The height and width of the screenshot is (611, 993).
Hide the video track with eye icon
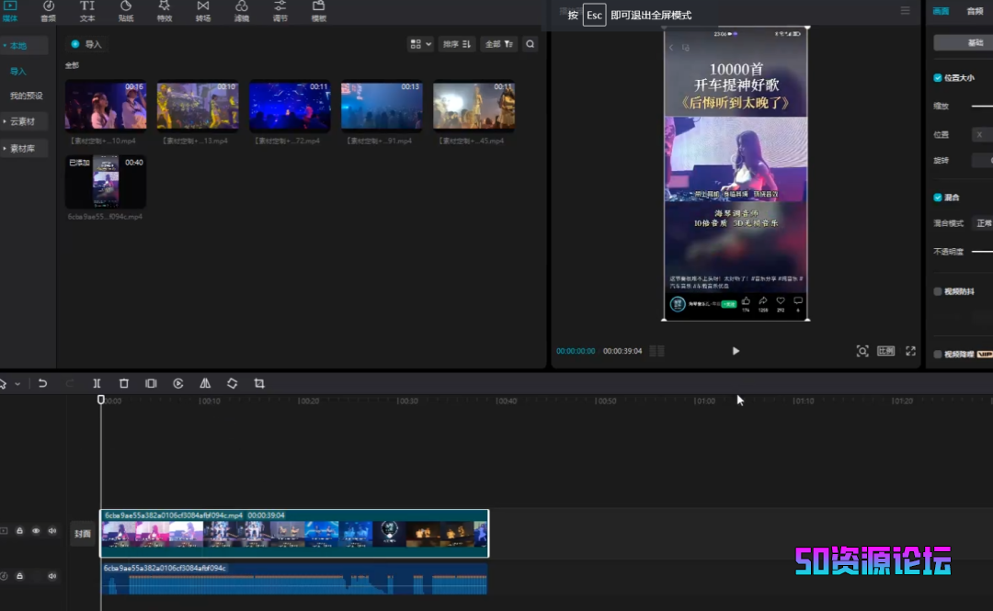pyautogui.click(x=36, y=531)
